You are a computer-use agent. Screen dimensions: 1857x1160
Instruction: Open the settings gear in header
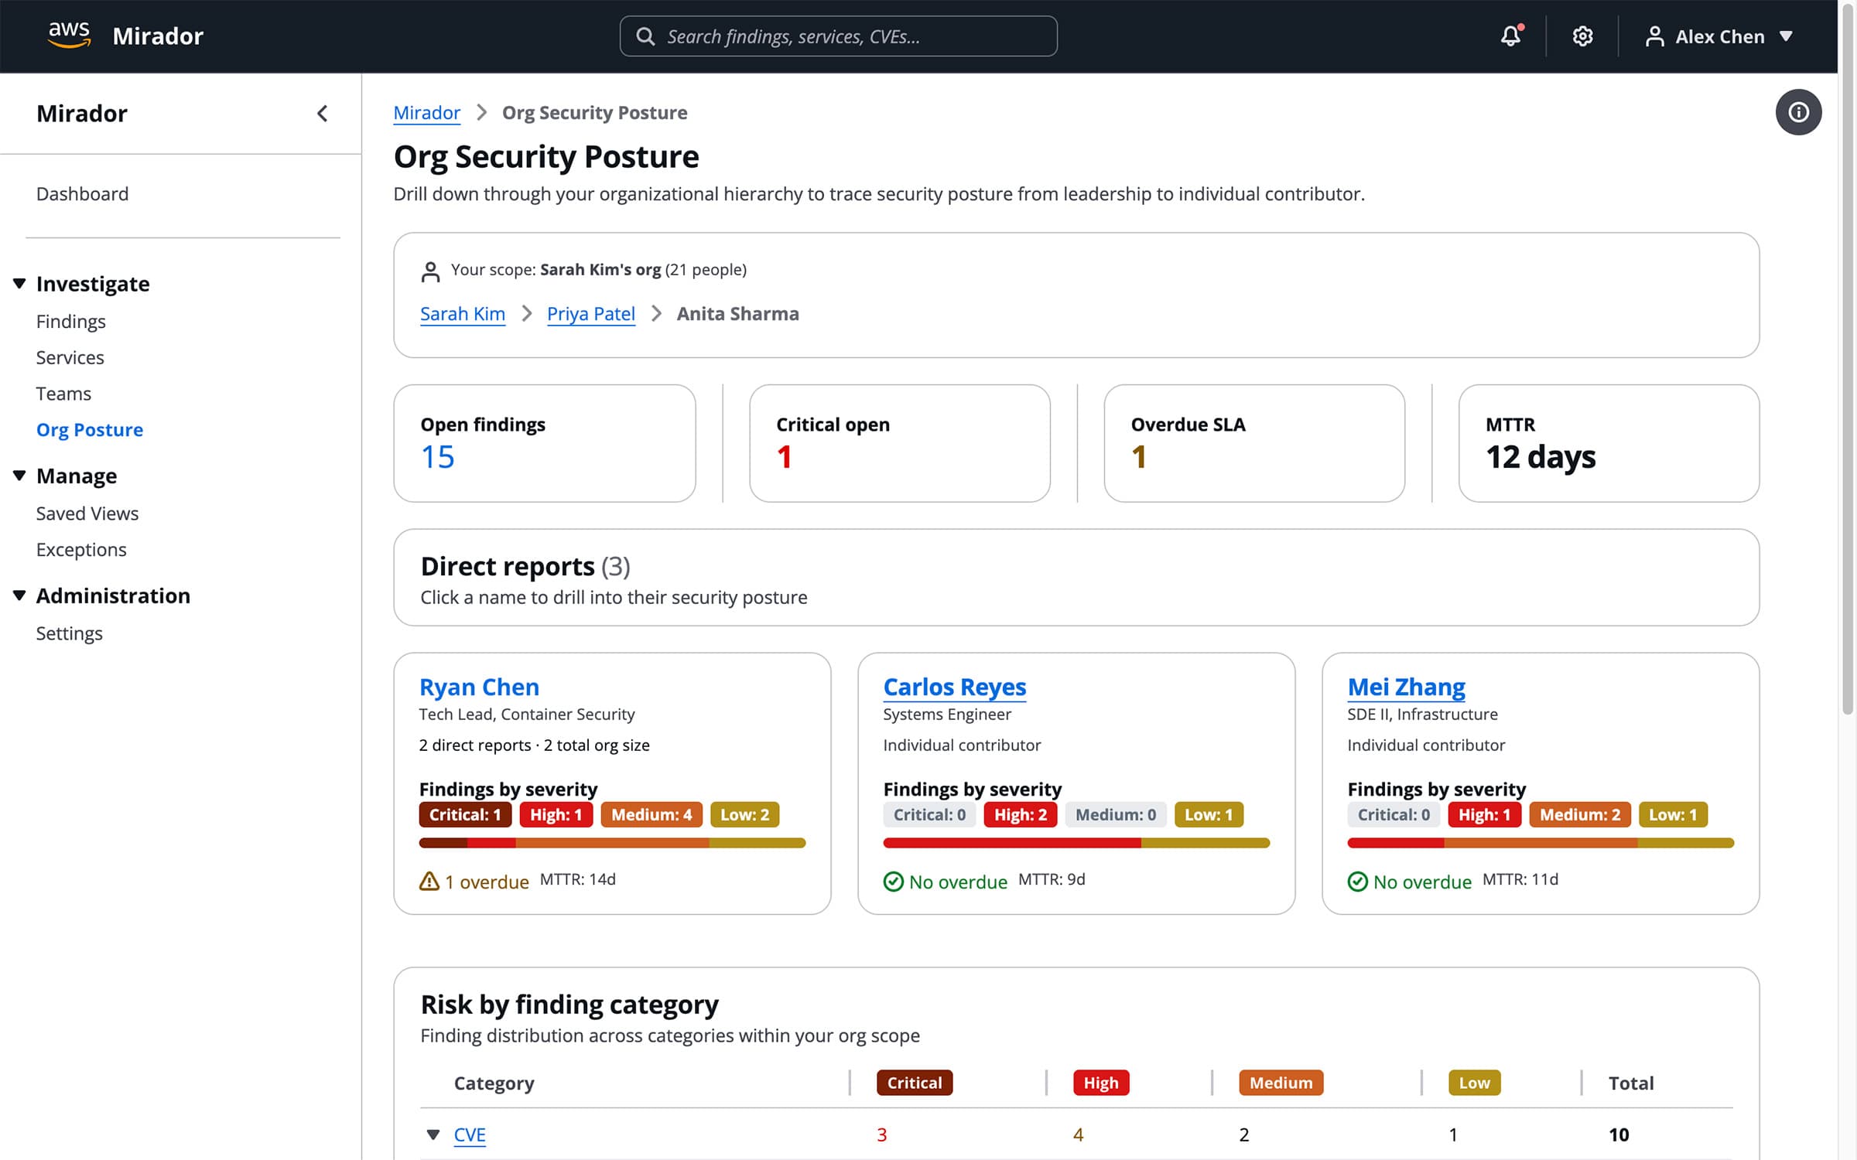1582,36
